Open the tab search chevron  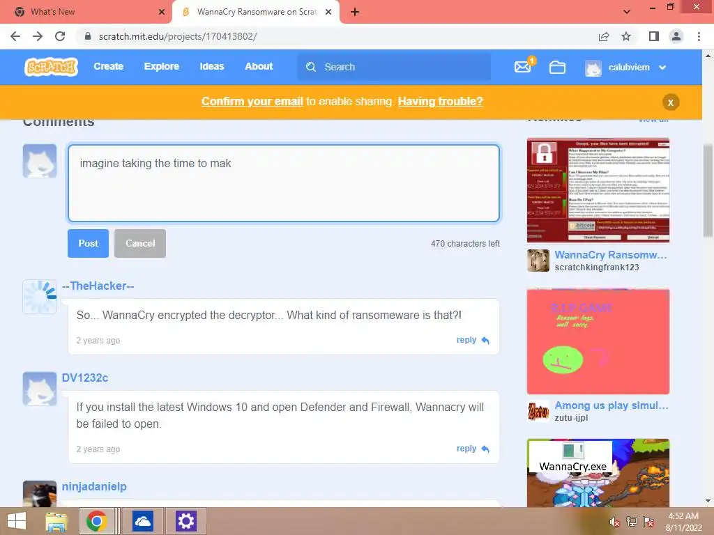[x=627, y=12]
